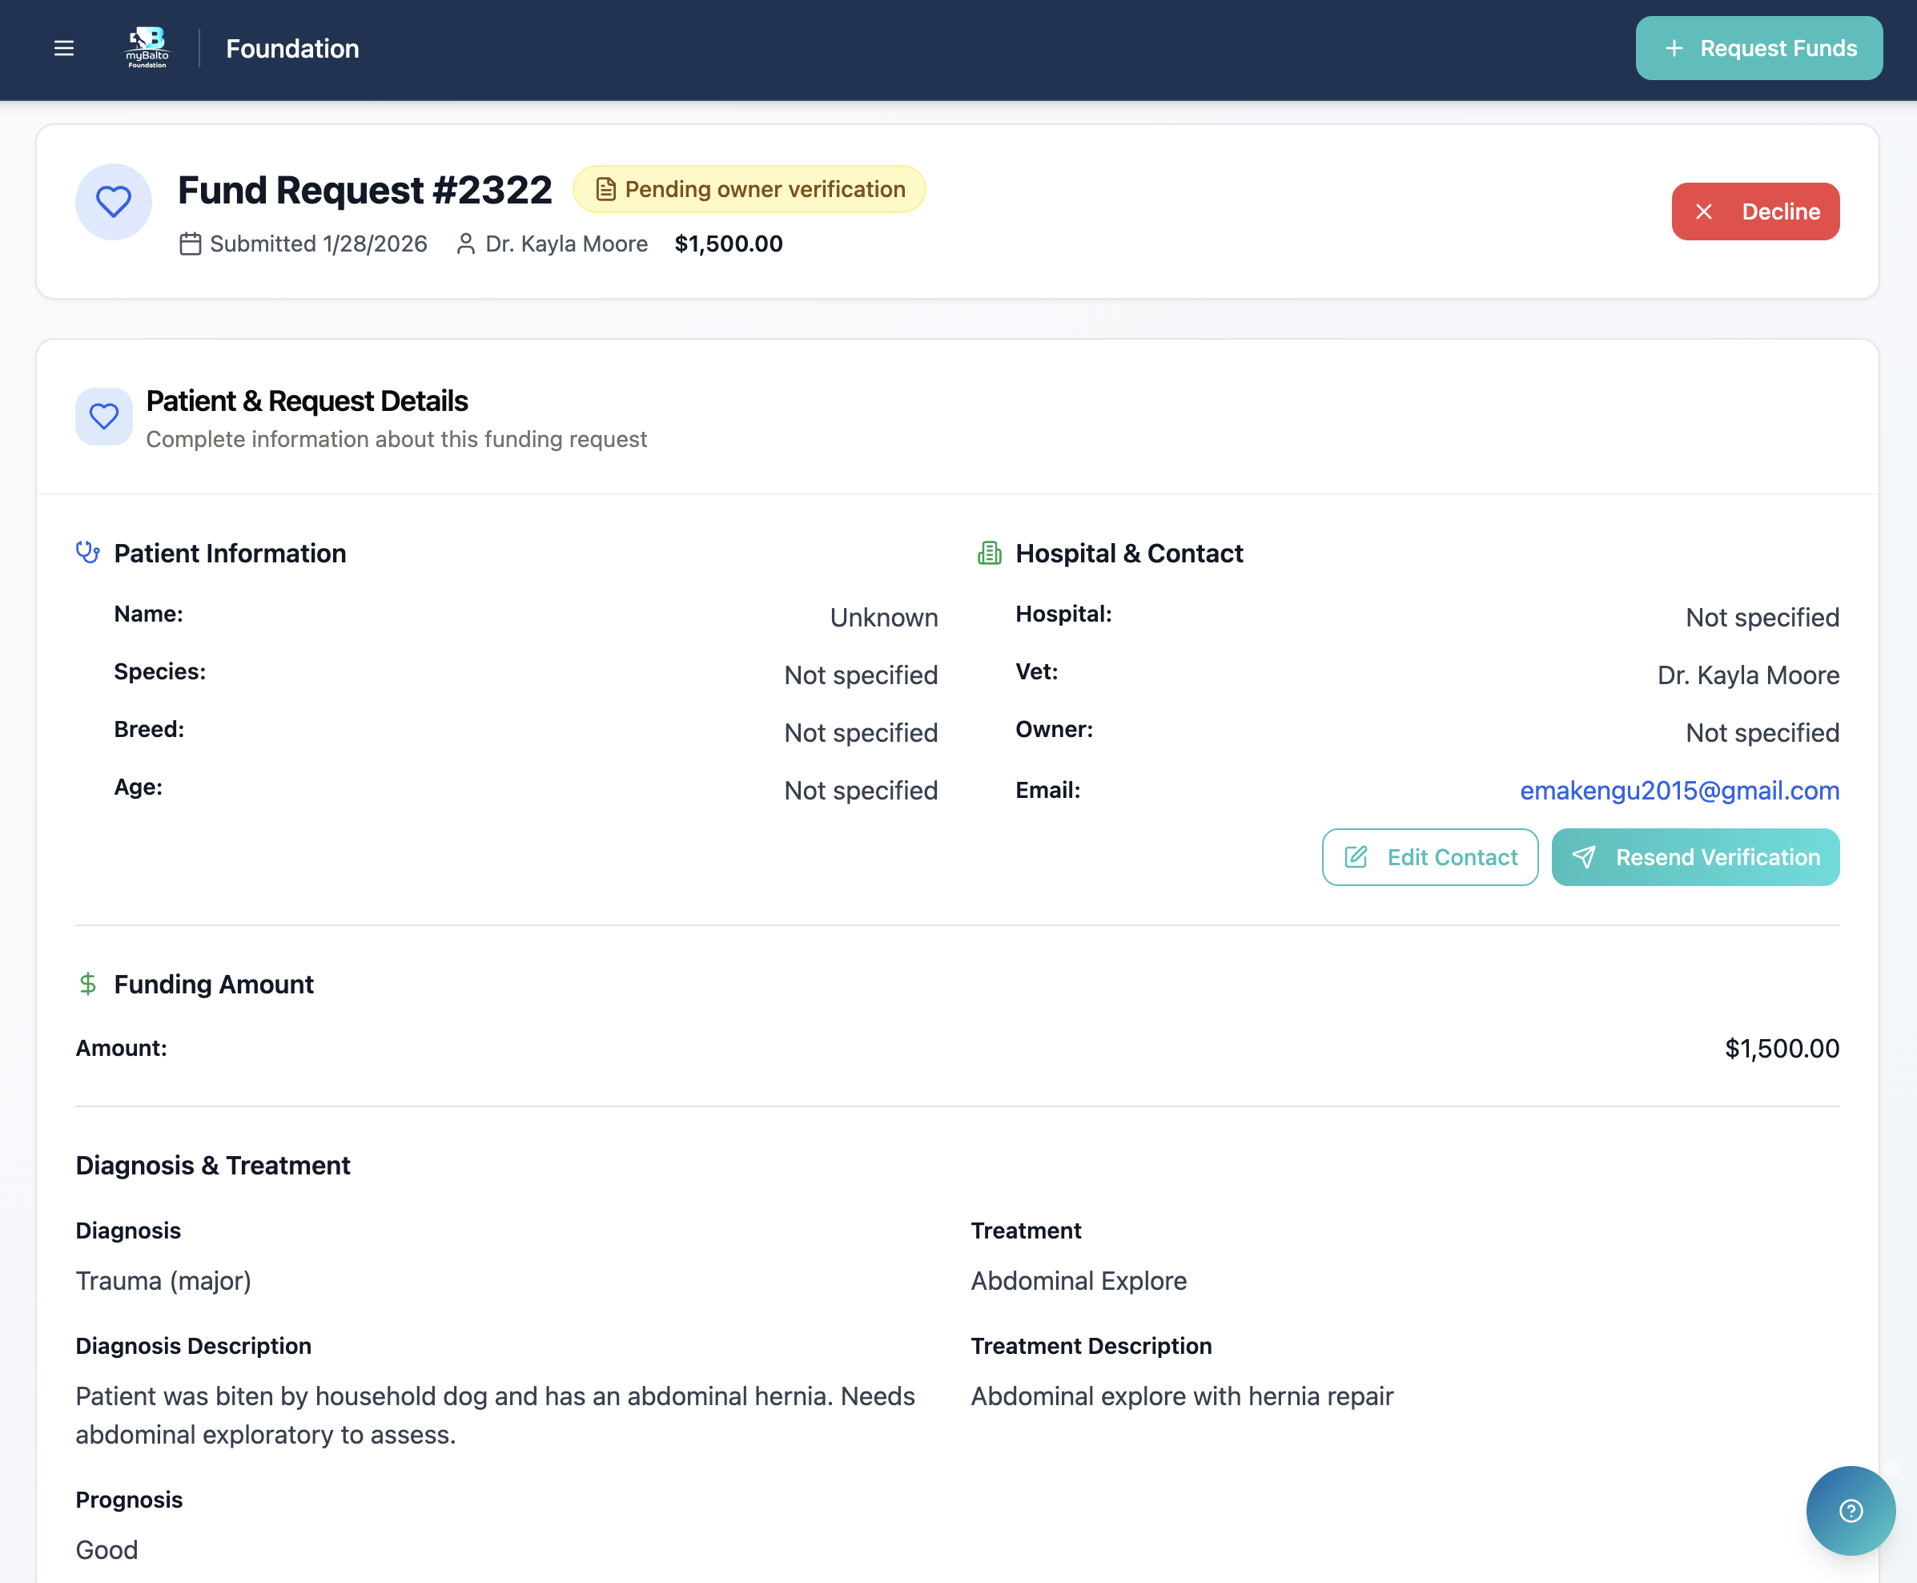Click the diagnosis 'Trauma (major)'
This screenshot has height=1583, width=1917.
pos(163,1281)
